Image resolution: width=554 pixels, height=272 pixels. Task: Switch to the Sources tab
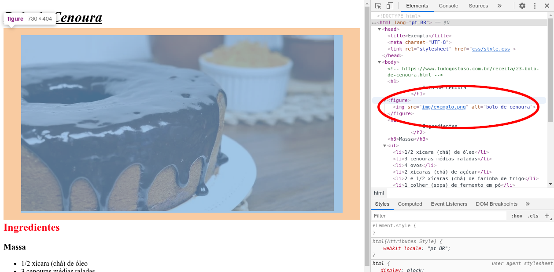pyautogui.click(x=478, y=6)
